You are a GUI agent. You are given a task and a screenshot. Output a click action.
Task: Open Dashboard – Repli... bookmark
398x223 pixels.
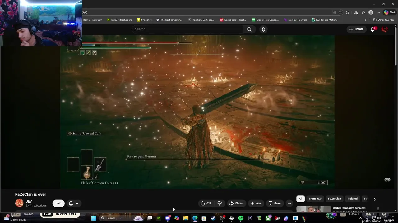click(x=233, y=20)
